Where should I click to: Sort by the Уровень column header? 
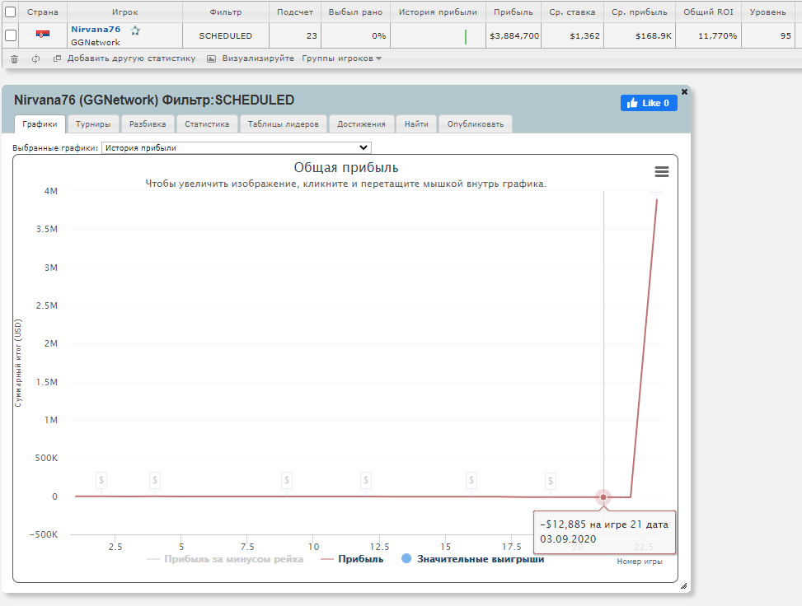tap(767, 12)
